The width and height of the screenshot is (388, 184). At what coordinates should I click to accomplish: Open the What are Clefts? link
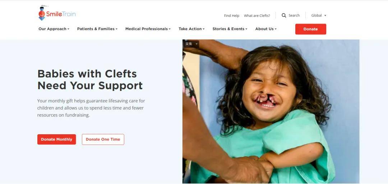[257, 15]
